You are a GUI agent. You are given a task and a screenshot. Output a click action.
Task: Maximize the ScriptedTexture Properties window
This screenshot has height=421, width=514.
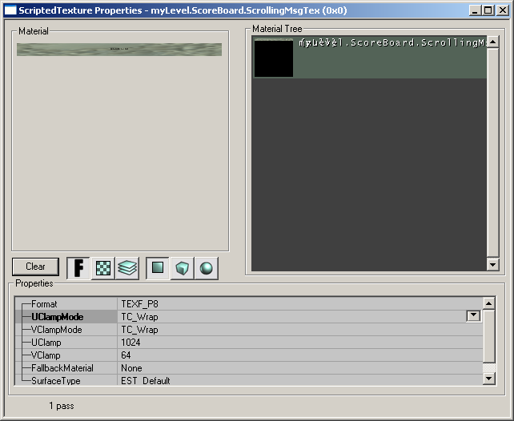click(x=488, y=10)
